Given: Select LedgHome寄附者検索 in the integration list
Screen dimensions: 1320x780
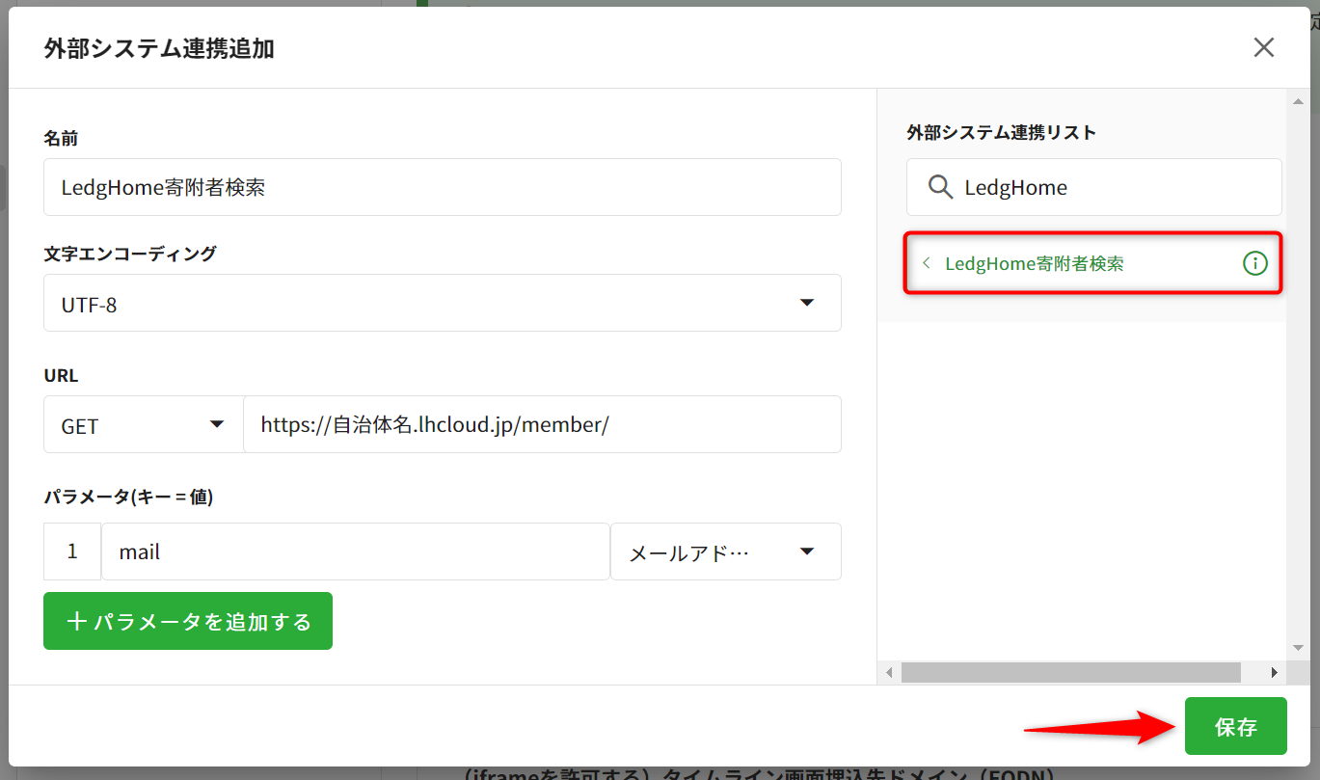Looking at the screenshot, I should click(1034, 263).
